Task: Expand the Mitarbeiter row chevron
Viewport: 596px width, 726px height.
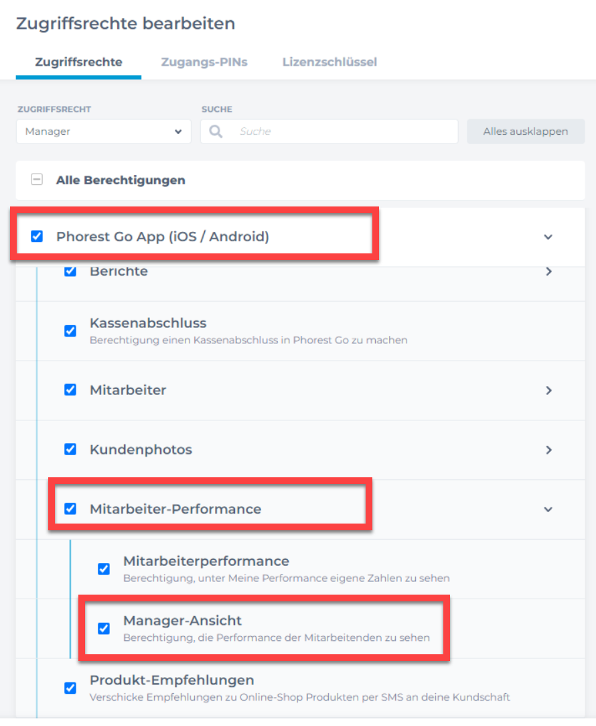Action: tap(549, 390)
